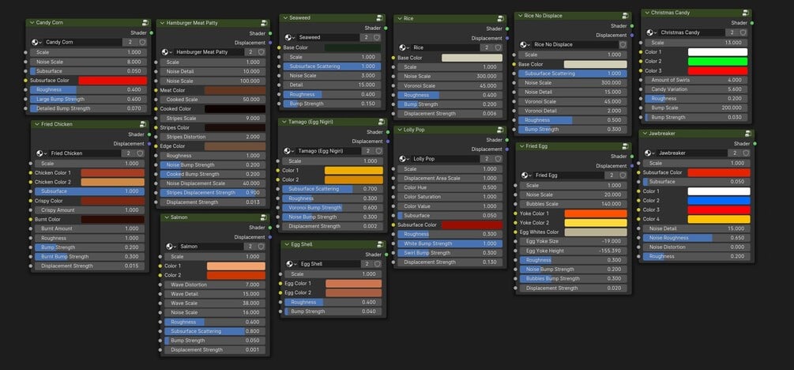The height and width of the screenshot is (370, 794).
Task: Click the user count 2 on Salmon node
Action: [x=250, y=247]
